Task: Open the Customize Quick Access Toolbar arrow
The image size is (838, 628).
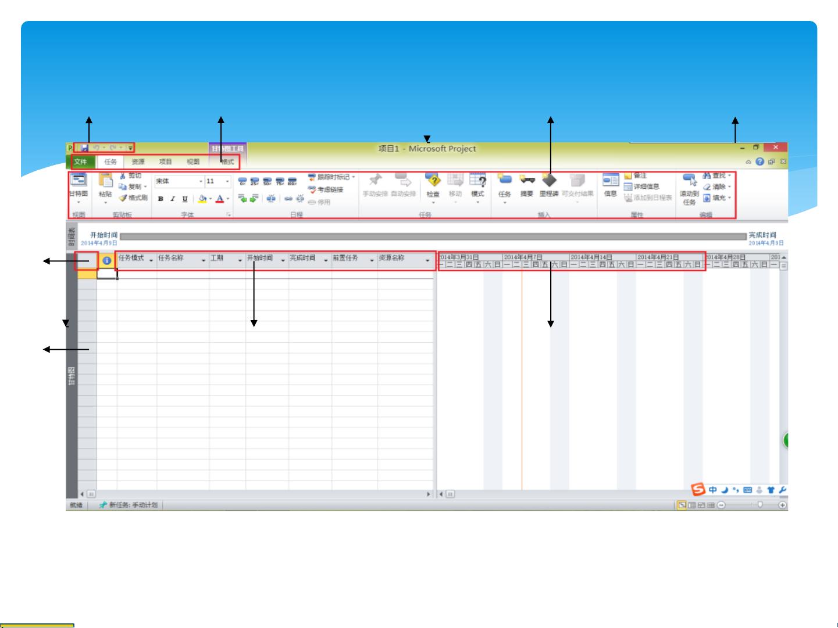Action: coord(130,149)
